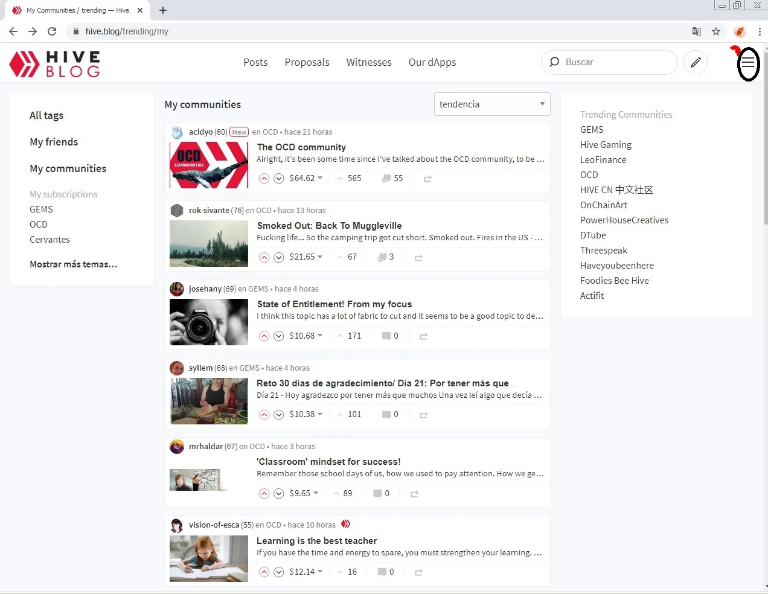Viewport: 768px width, 594px height.
Task: Upvote Reto 30 días de agradecimiento post
Action: click(264, 415)
